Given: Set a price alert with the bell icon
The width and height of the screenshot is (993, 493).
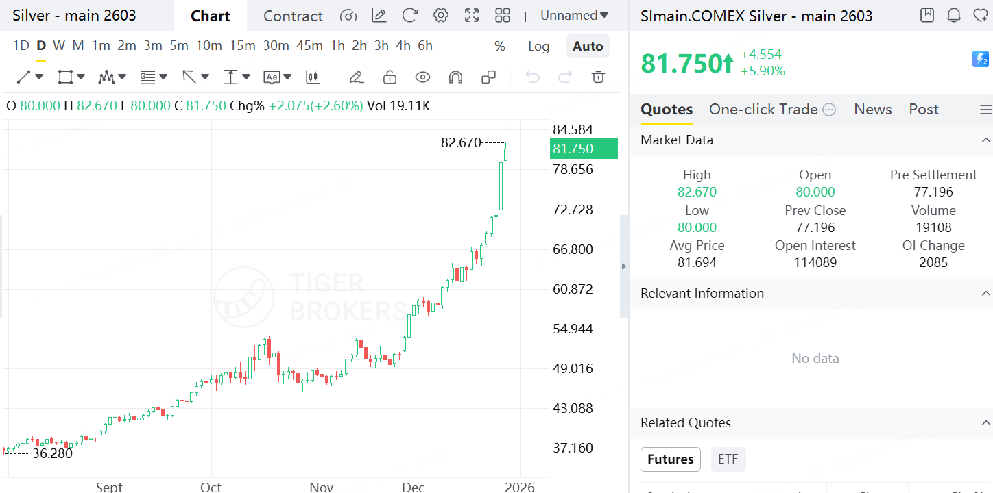Looking at the screenshot, I should (954, 15).
